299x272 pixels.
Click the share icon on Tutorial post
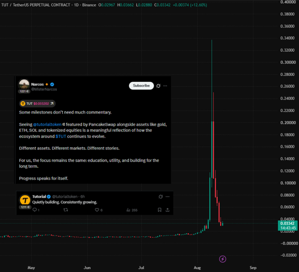click(x=168, y=210)
